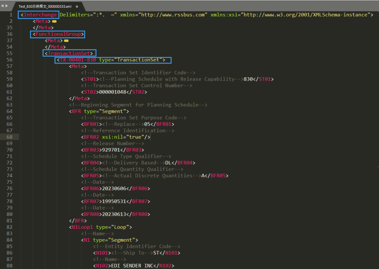Image resolution: width=379 pixels, height=269 pixels.
Task: Click the right tab-scroll arrow
Action: point(7,6)
